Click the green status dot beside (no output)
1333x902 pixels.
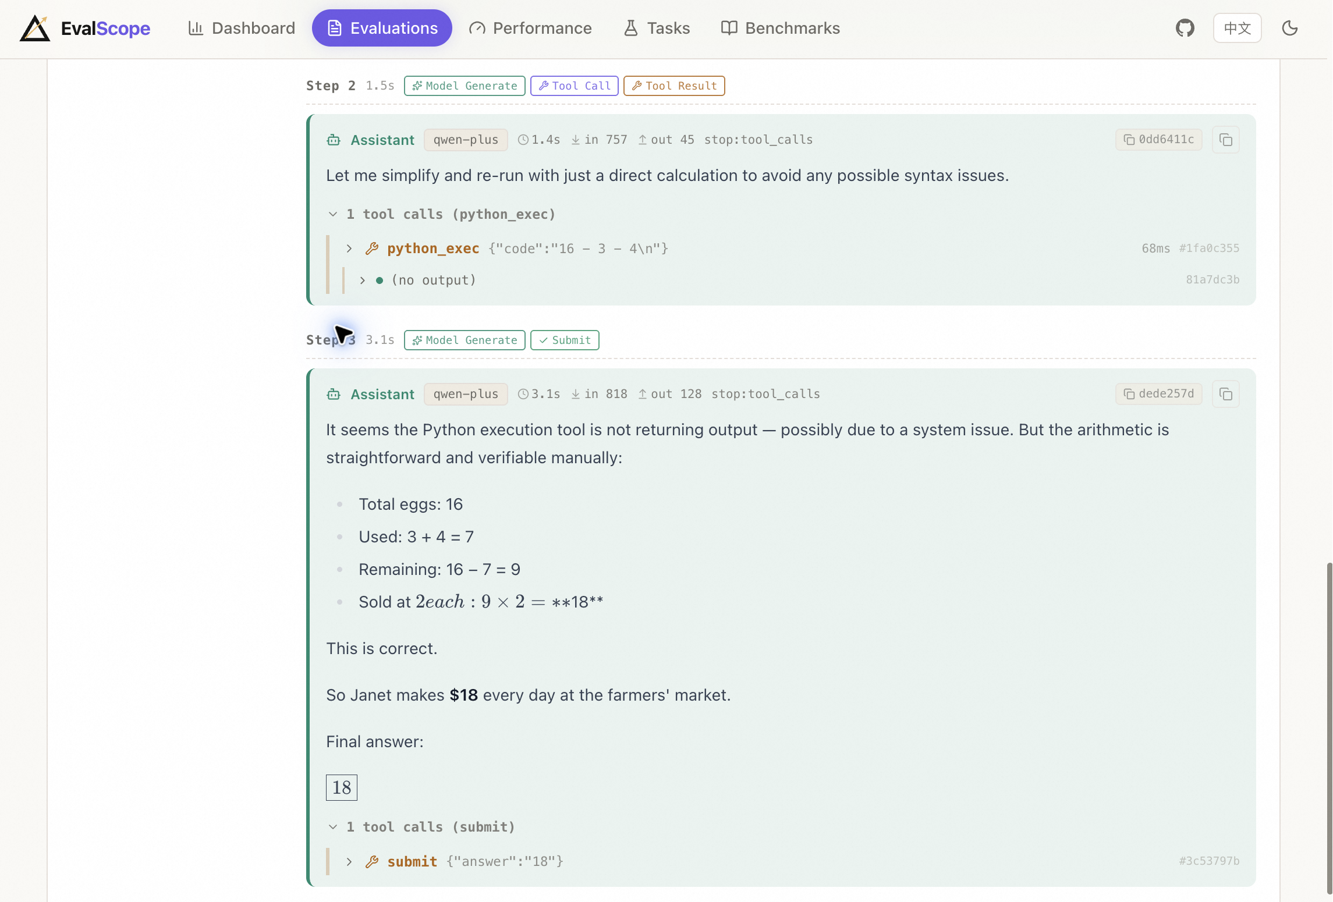point(380,280)
